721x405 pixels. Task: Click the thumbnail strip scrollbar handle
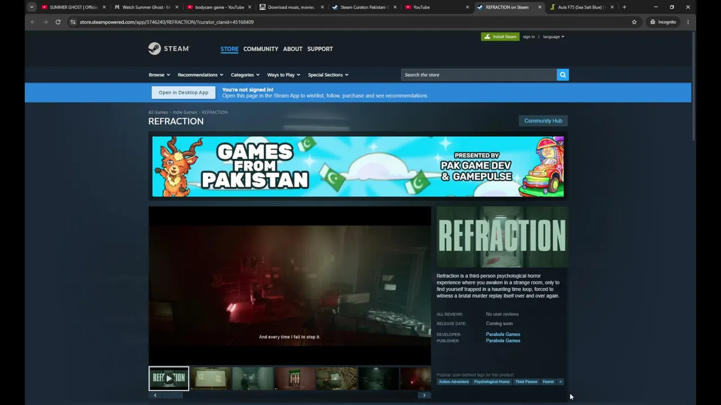pyautogui.click(x=173, y=395)
